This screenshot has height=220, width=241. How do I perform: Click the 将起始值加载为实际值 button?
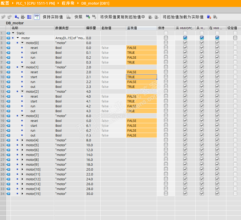[x=183, y=17]
